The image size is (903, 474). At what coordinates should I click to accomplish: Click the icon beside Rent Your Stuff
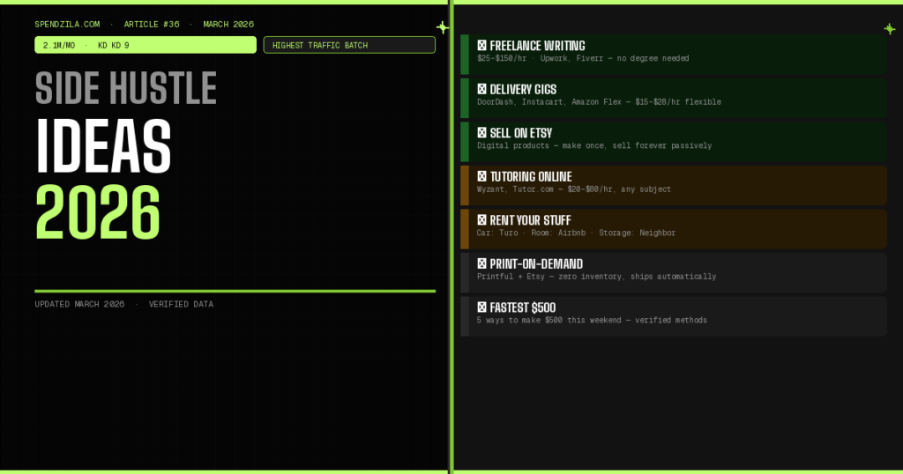[481, 220]
